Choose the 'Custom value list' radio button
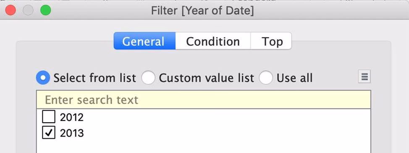409x153 pixels. [x=148, y=78]
